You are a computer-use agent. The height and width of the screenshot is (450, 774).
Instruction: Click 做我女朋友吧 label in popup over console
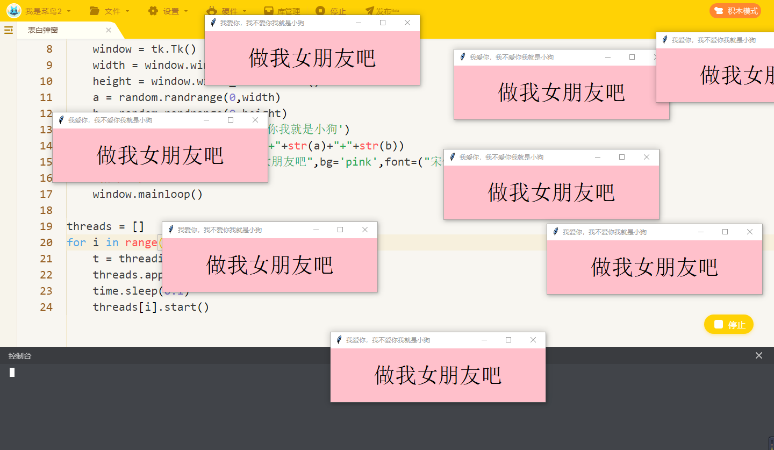point(438,375)
